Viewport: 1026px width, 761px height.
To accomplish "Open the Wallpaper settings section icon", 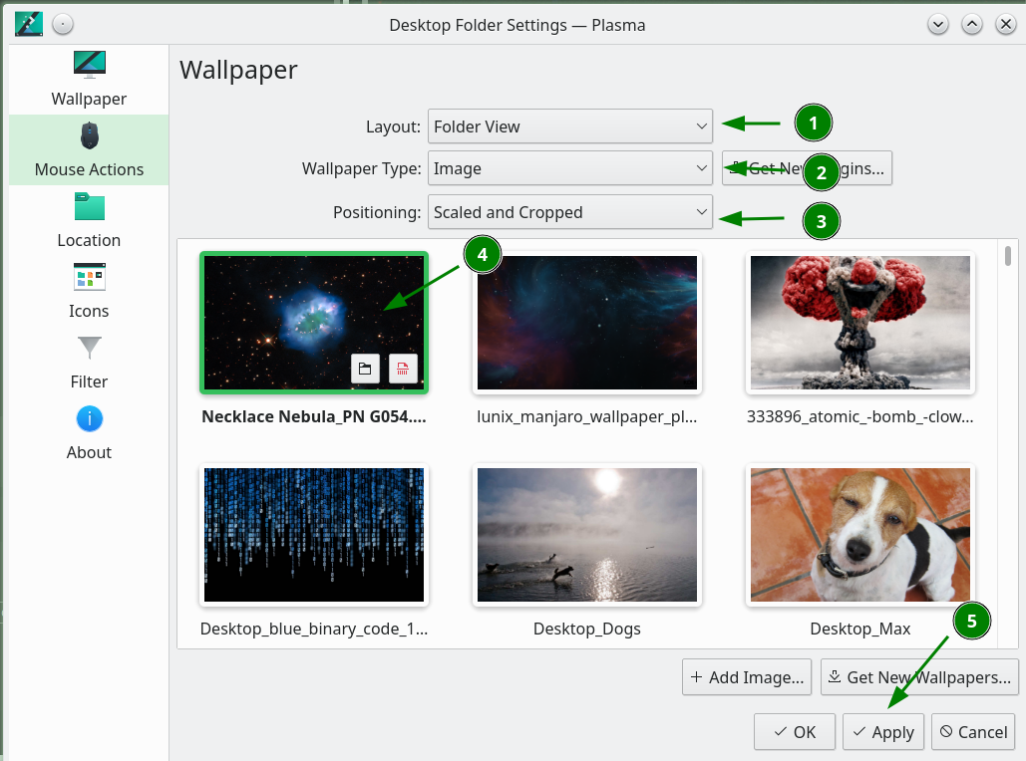I will (89, 66).
